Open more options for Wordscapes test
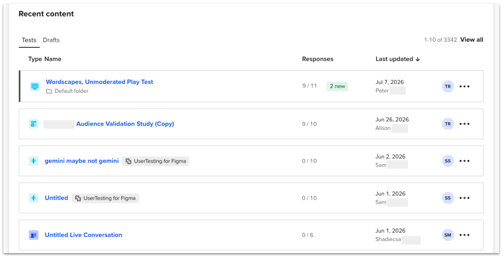Image resolution: width=504 pixels, height=259 pixels. pyautogui.click(x=464, y=86)
